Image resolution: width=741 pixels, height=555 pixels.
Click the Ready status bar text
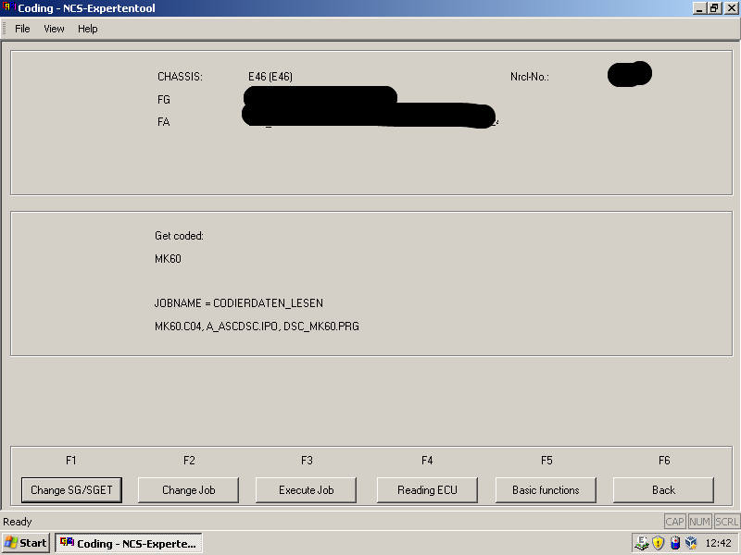(18, 522)
